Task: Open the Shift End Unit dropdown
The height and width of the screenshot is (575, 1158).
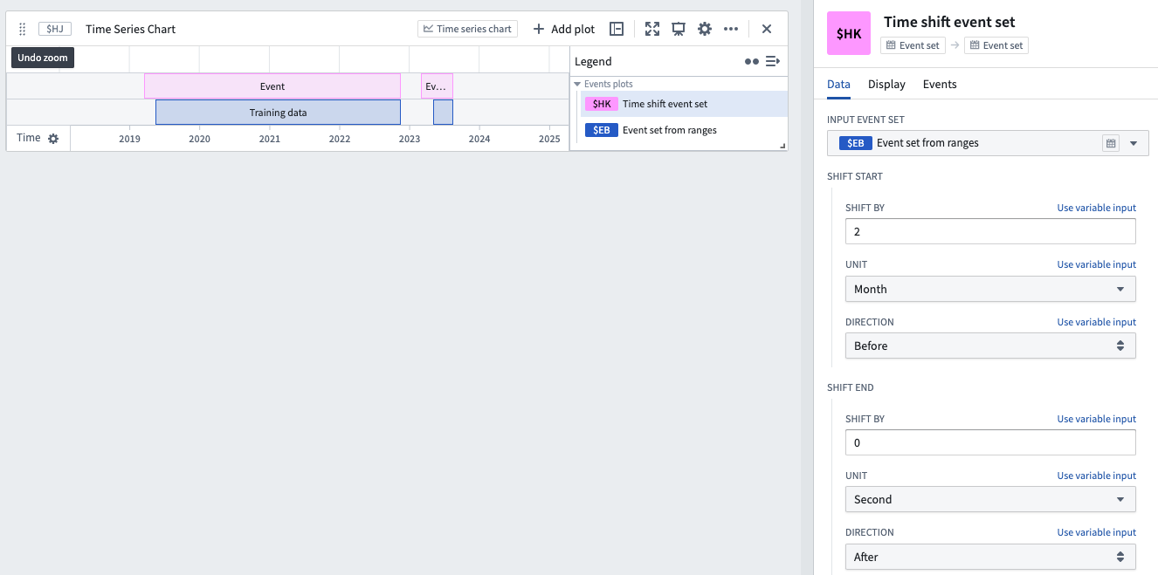Action: tap(990, 499)
